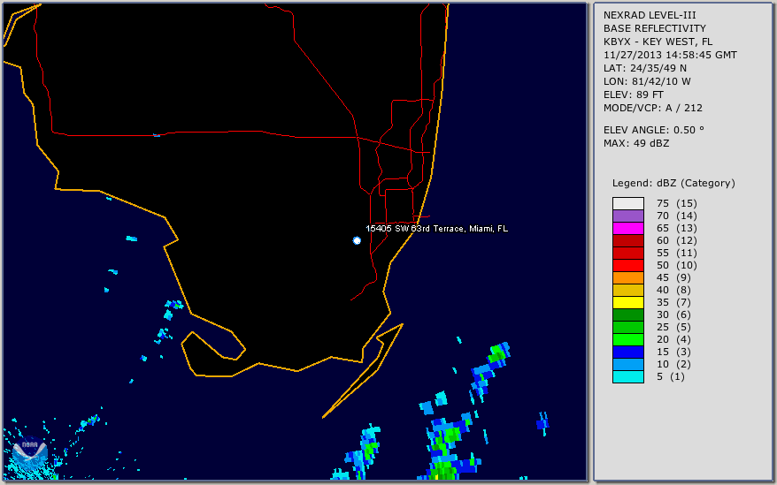Image resolution: width=777 pixels, height=485 pixels.
Task: Click the 30 dBZ dark green swatch
Action: click(627, 314)
